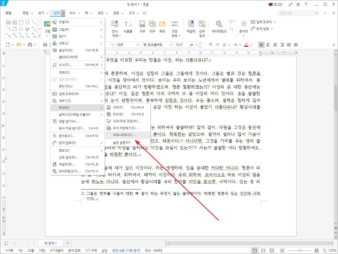Choose 문자표(C)... in 입력 menu

(78, 136)
